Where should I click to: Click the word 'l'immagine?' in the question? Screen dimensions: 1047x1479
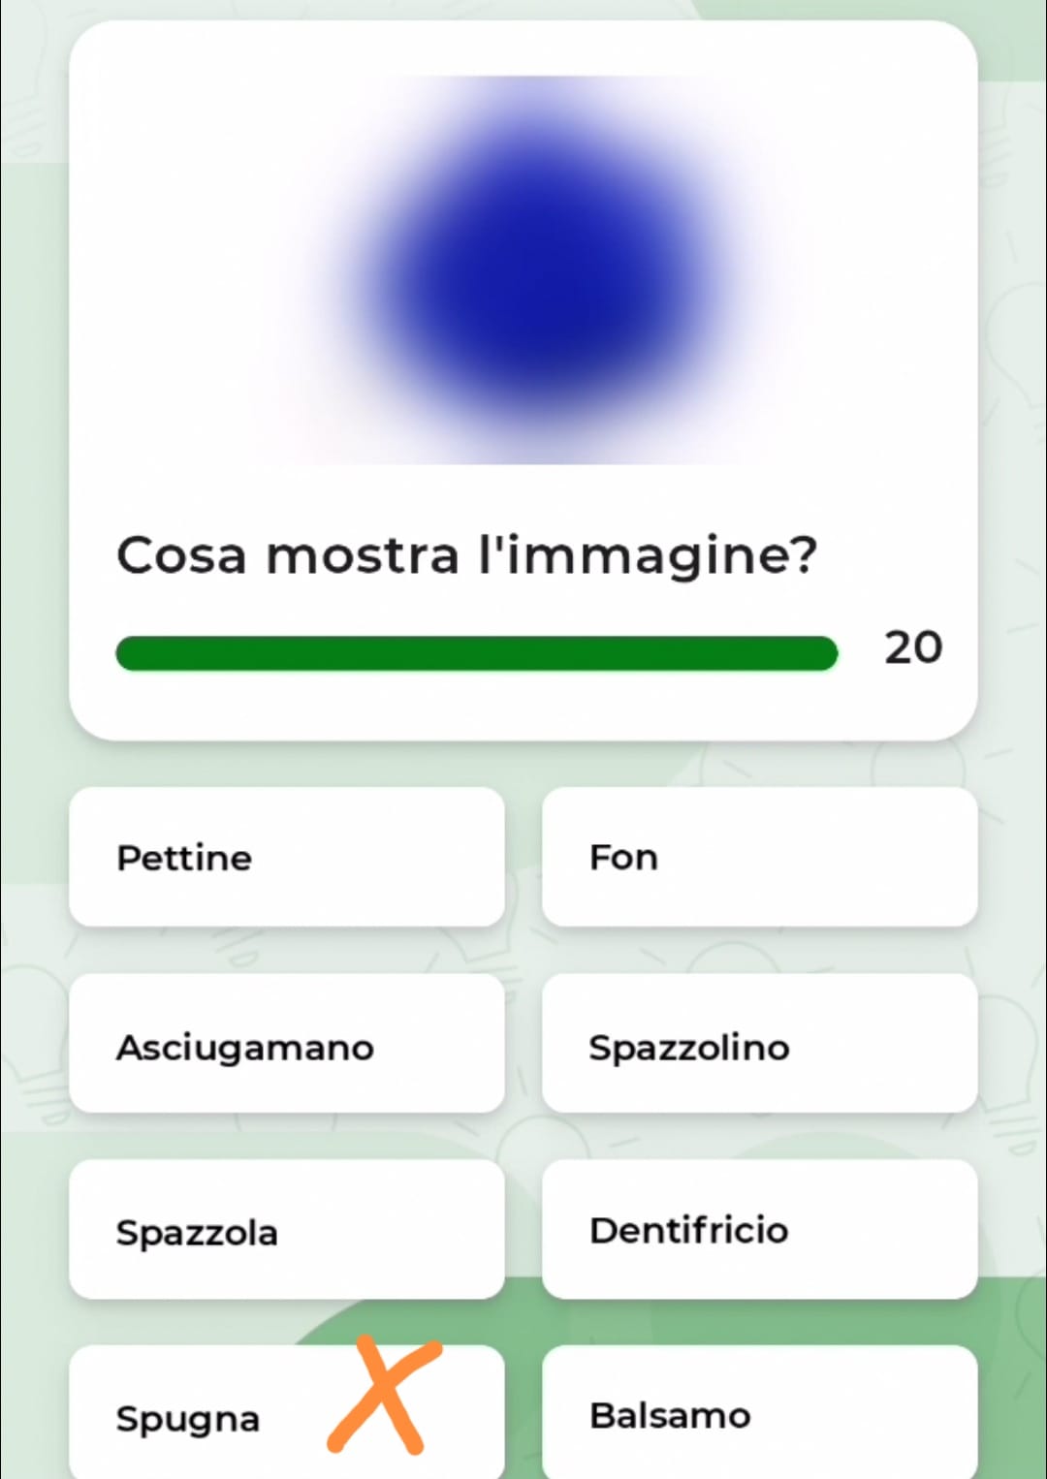pos(648,555)
